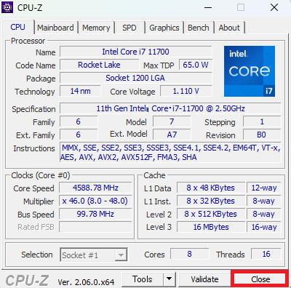Viewport: 291px width, 288px height.
Task: Click the empty Rated FSB field
Action: click(95, 227)
